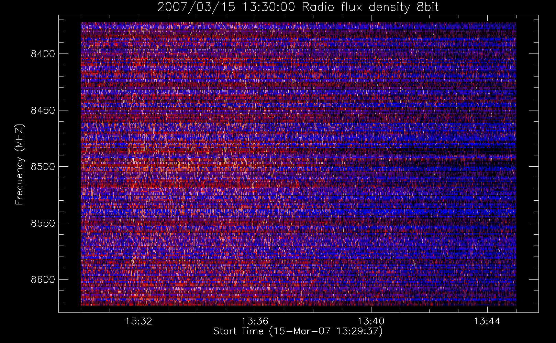
Task: Click the 8600 frequency axis label
Action: tap(43, 280)
